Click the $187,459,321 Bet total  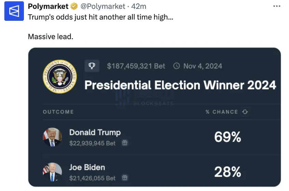(136, 66)
